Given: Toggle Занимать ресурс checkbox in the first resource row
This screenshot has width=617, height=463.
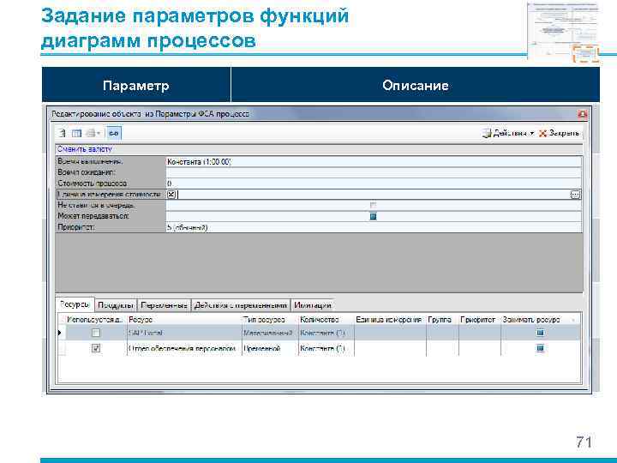Looking at the screenshot, I should tap(540, 333).
